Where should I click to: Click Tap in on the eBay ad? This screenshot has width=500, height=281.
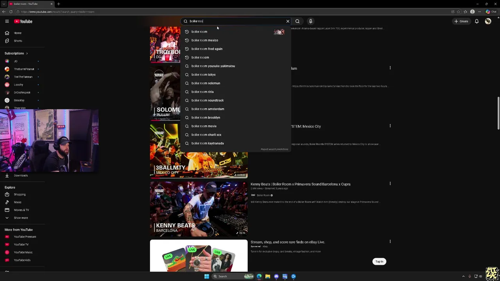coord(379,261)
